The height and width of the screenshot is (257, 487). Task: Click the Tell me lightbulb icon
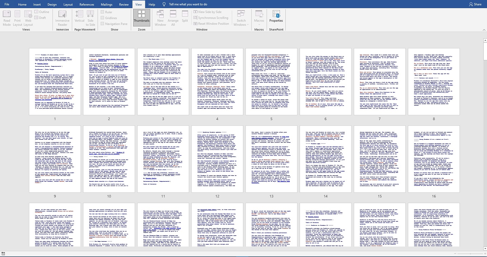pos(164,4)
